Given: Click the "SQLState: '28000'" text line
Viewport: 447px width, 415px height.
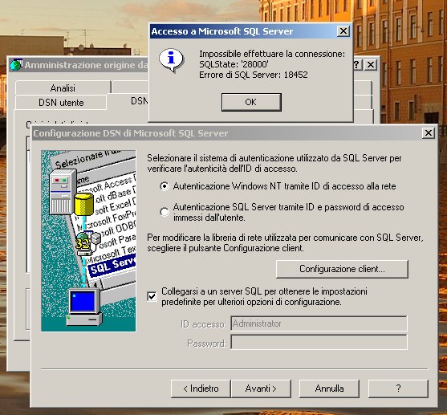Looking at the screenshot, I should (x=234, y=64).
